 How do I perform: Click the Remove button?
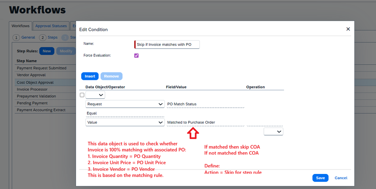[111, 76]
